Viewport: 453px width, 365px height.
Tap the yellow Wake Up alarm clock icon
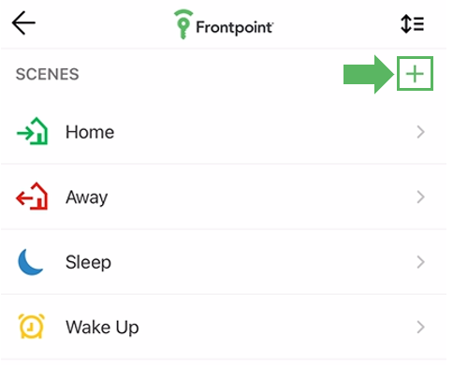(x=31, y=327)
